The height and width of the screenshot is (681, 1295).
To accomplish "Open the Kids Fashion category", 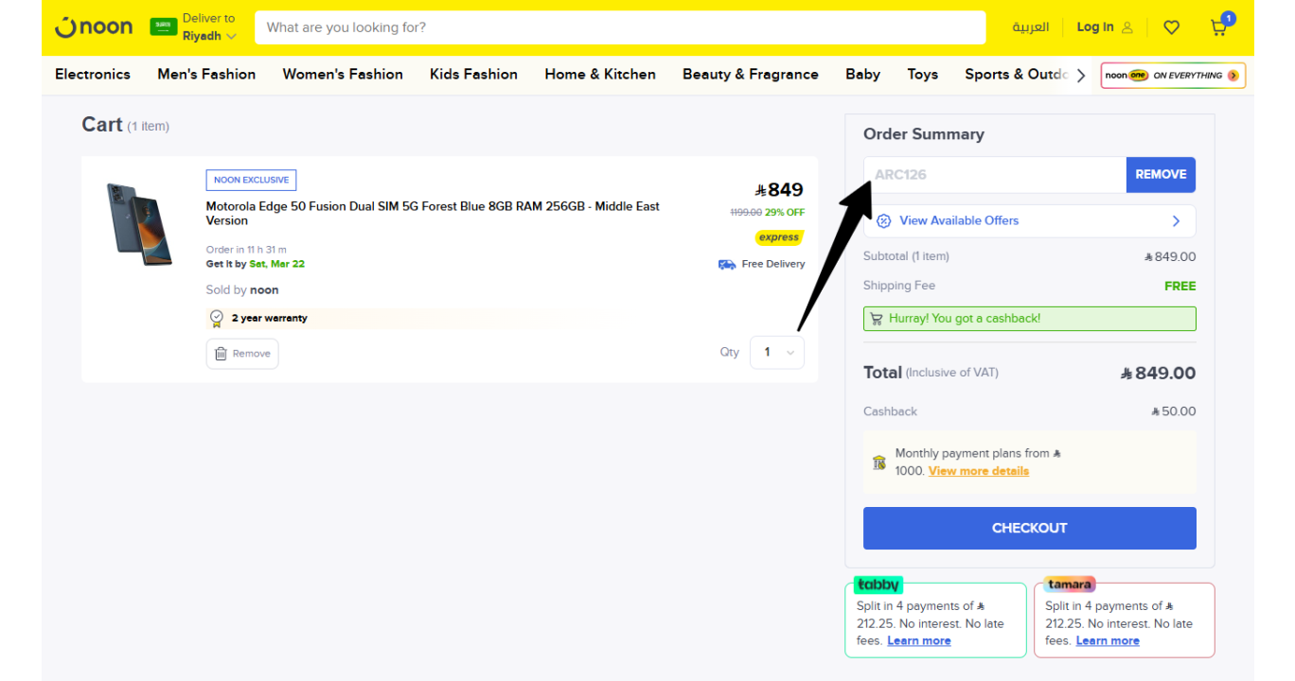I will tap(473, 74).
